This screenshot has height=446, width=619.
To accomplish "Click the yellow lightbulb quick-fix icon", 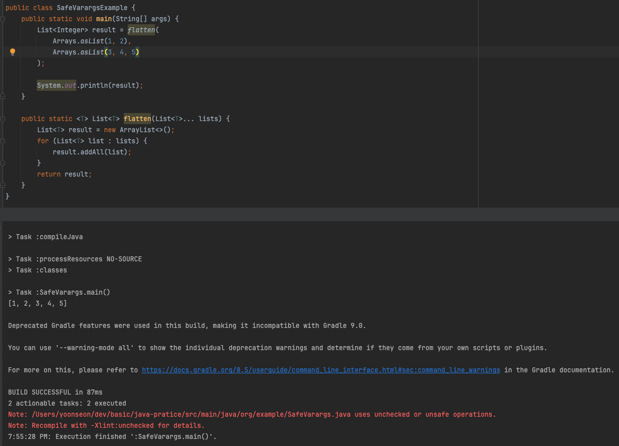I will pos(13,52).
